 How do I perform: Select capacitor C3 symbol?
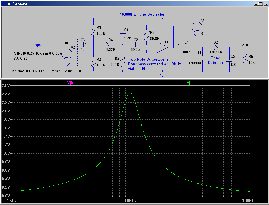pos(83,45)
